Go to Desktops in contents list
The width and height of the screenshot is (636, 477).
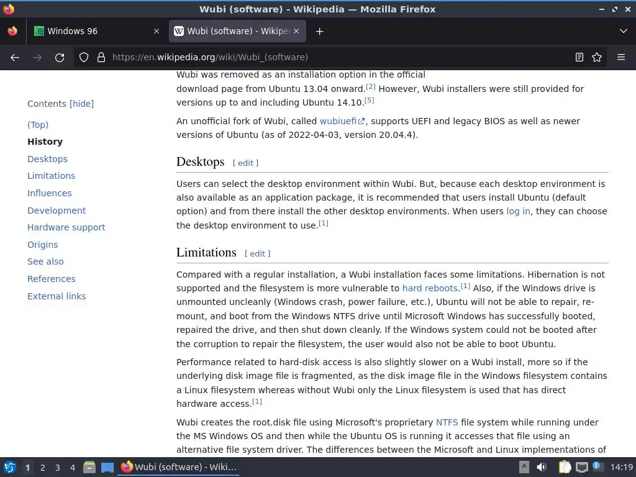coord(47,159)
